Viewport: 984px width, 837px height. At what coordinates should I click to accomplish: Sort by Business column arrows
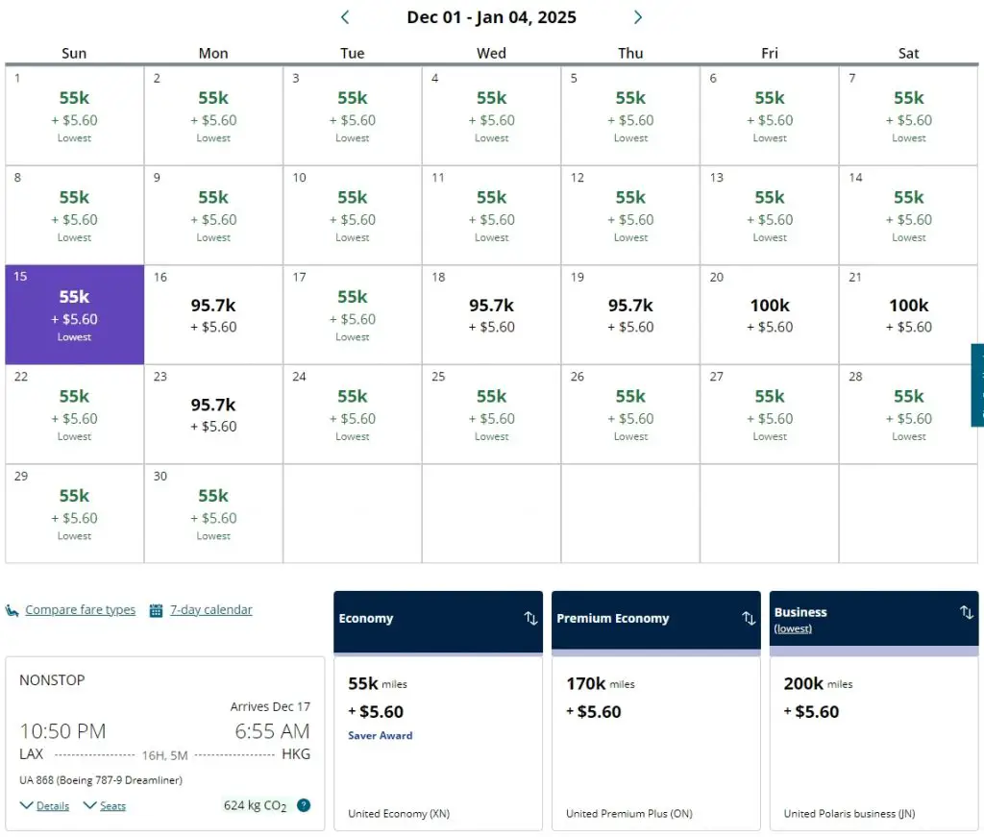point(967,612)
